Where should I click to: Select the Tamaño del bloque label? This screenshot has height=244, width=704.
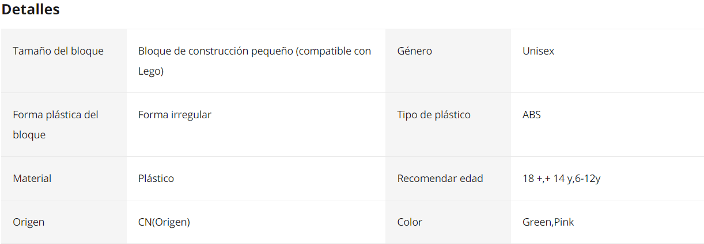[x=58, y=51]
